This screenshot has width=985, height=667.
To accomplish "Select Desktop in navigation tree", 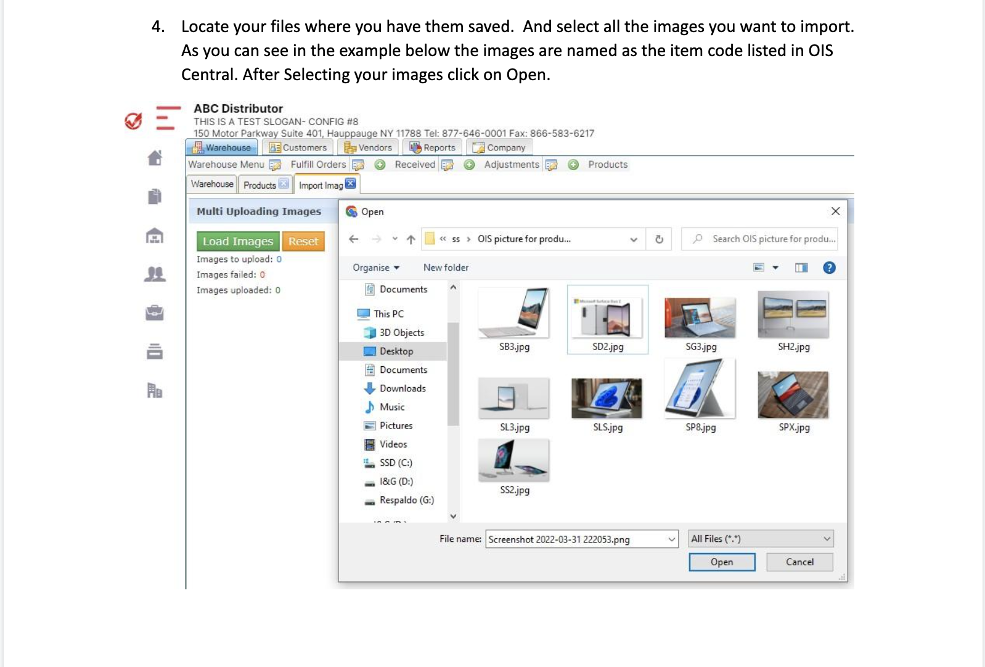I will point(393,351).
